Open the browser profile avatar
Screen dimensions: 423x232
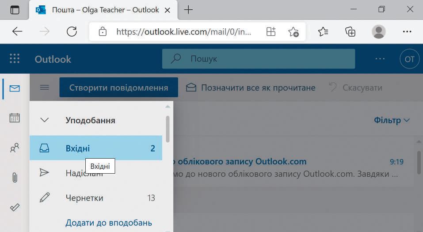(x=378, y=31)
